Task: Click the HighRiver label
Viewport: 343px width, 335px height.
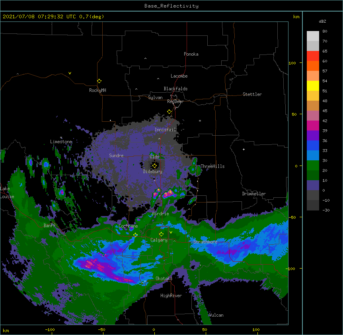Action: [171, 296]
